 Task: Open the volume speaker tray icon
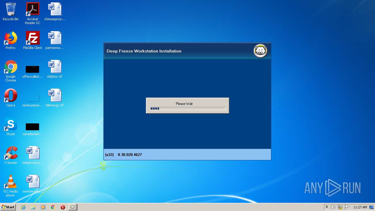click(333, 207)
